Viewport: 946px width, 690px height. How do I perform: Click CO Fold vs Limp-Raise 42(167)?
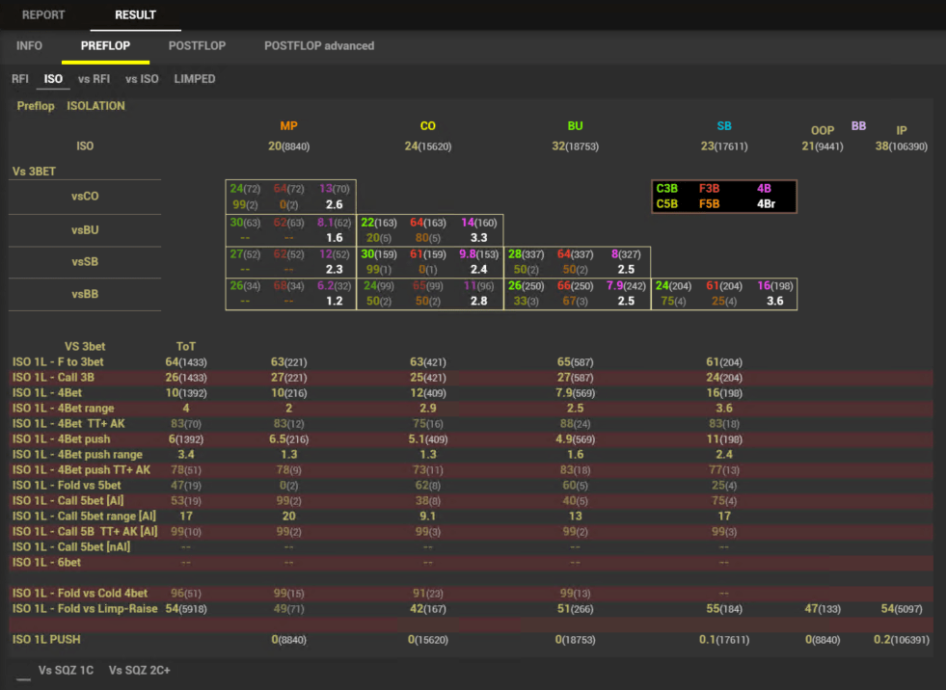point(428,609)
